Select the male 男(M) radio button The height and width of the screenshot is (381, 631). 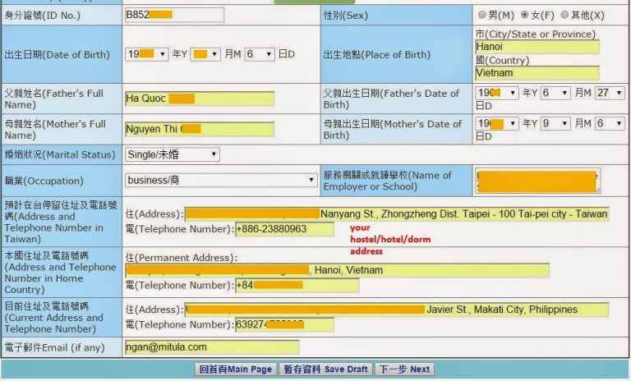[x=481, y=15]
